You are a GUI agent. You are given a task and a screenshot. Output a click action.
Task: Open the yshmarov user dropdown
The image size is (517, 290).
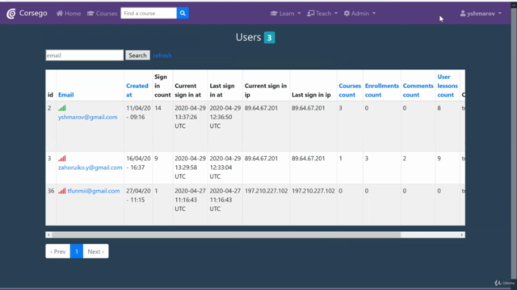tap(481, 14)
